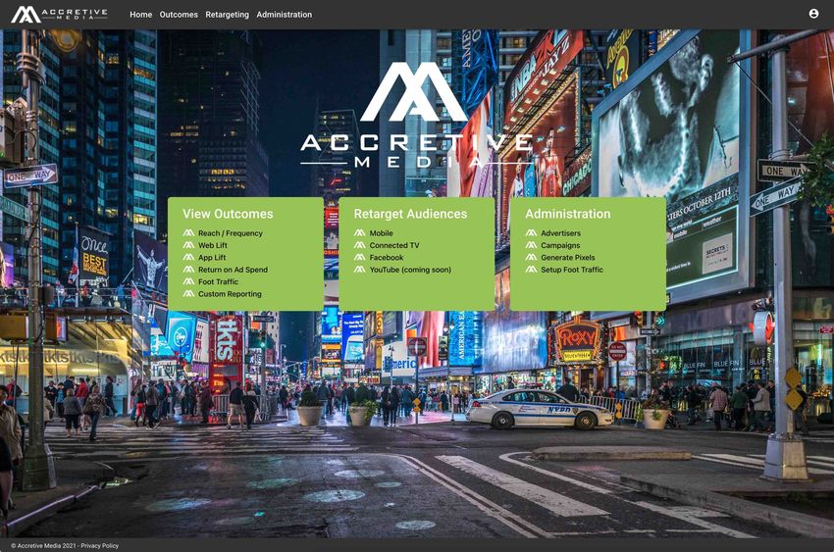Open the Retargeting navigation menu
Viewport: 834px width, 552px height.
point(227,15)
